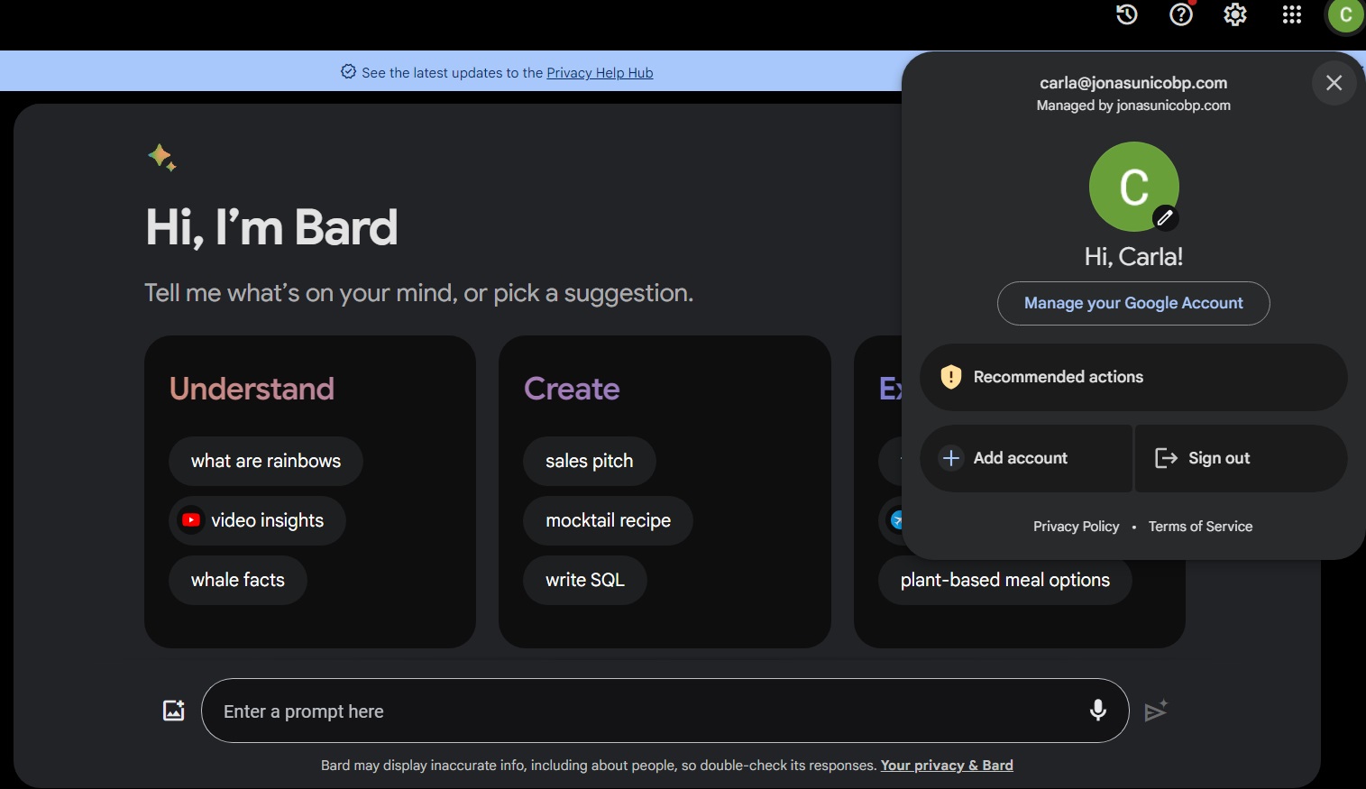Open the Google apps grid icon
Viewport: 1366px width, 789px height.
tap(1292, 14)
